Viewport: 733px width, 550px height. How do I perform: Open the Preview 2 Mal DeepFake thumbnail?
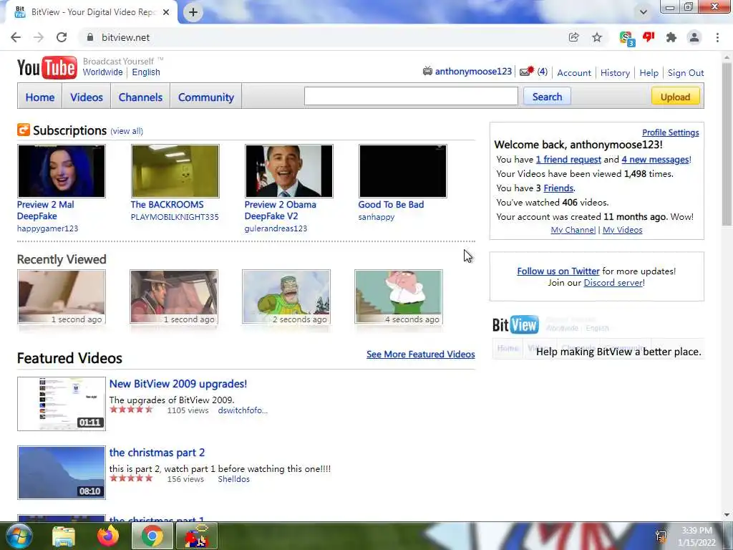[62, 171]
